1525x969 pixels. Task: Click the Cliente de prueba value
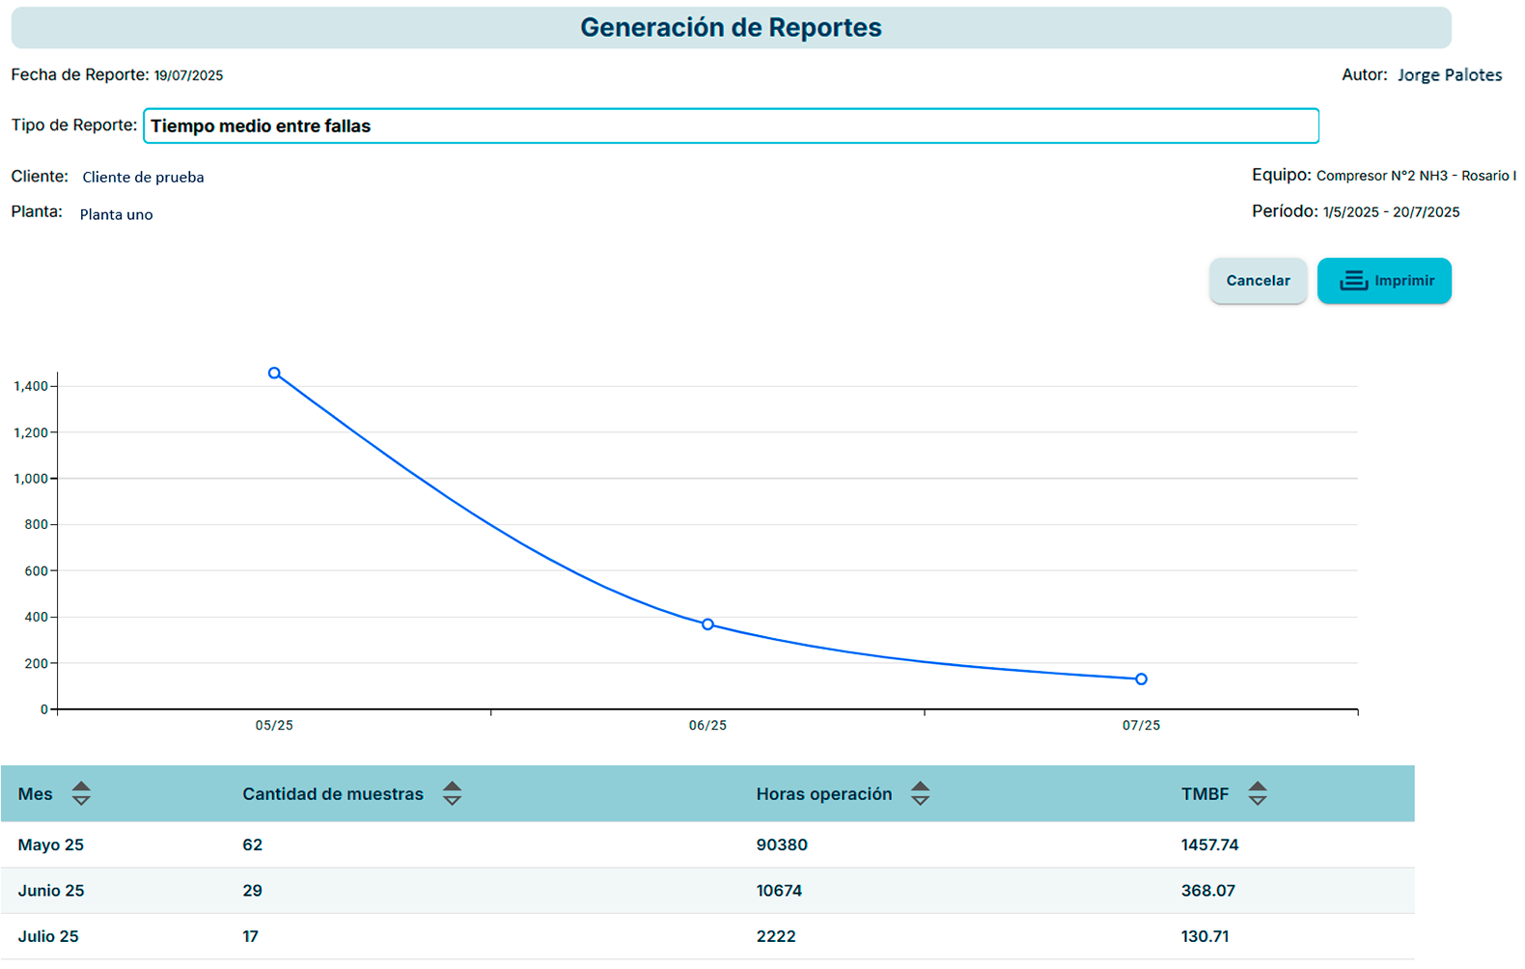[x=143, y=178]
